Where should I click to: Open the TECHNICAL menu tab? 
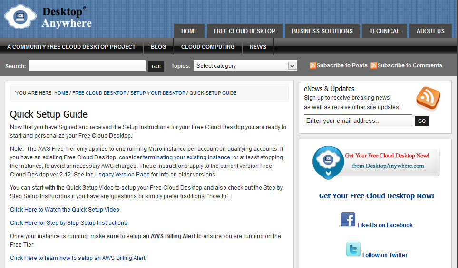(x=384, y=31)
